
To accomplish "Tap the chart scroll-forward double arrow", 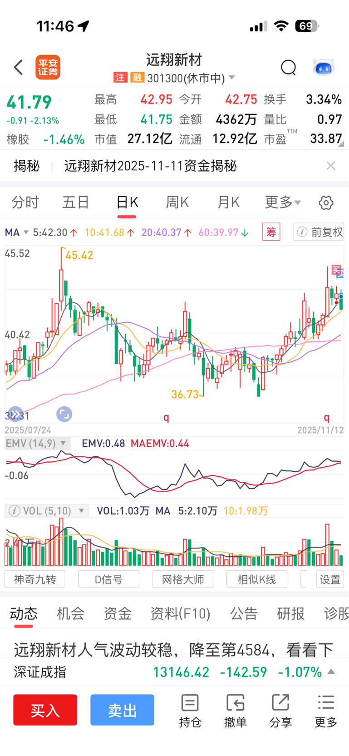I will coord(15,414).
